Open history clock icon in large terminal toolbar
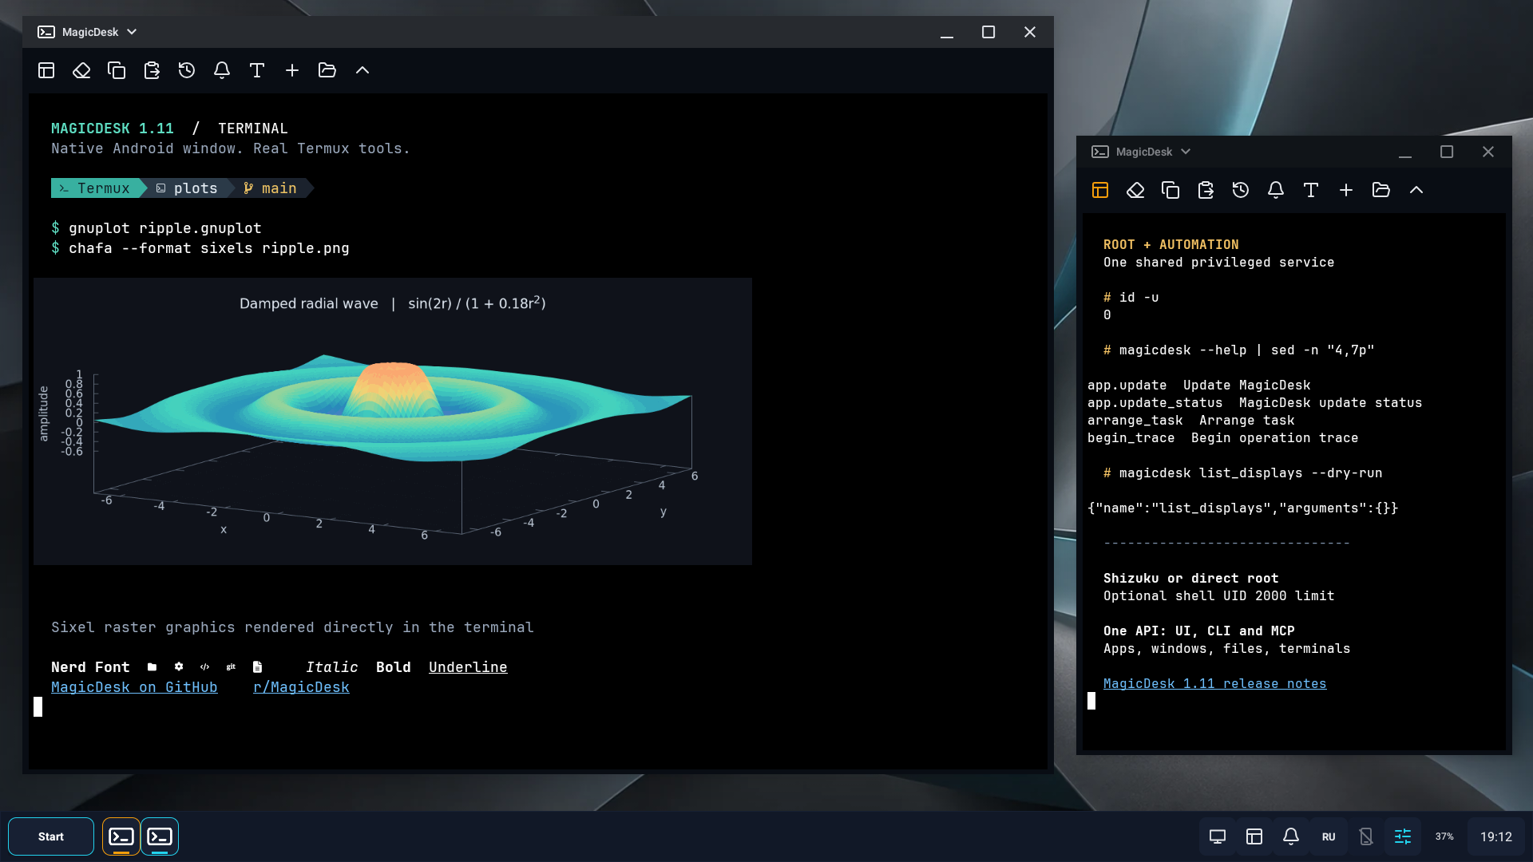The height and width of the screenshot is (862, 1533). [187, 70]
